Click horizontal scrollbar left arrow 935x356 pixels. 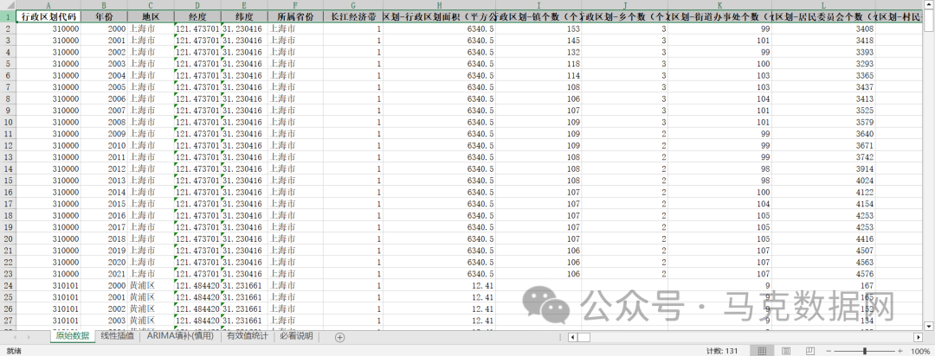[x=572, y=338]
